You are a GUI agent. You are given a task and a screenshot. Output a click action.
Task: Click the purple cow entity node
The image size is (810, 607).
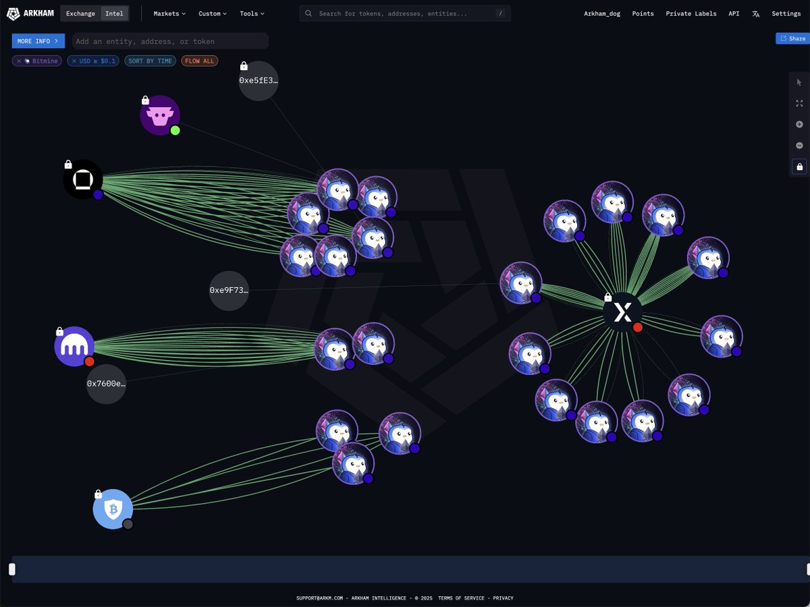tap(160, 115)
